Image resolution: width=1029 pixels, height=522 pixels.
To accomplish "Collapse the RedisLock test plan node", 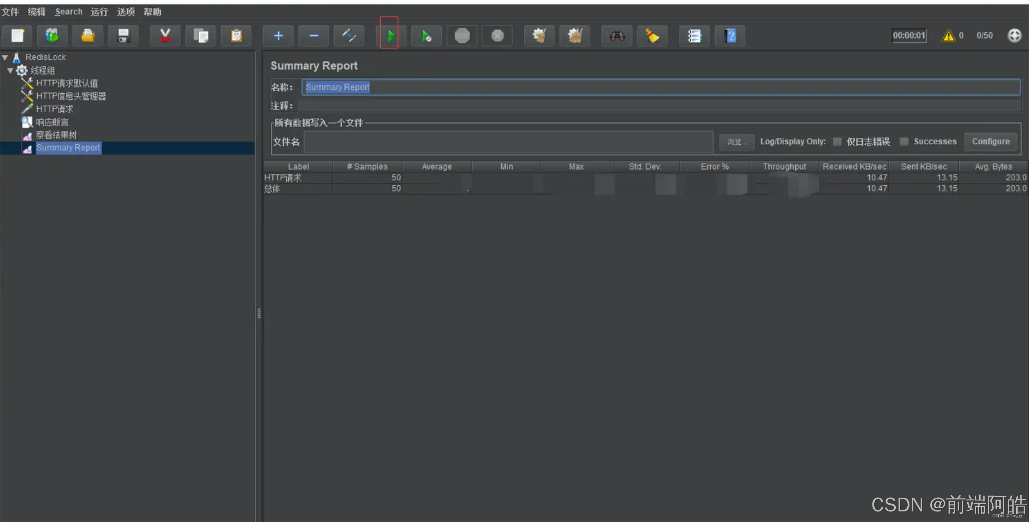I will tap(5, 57).
